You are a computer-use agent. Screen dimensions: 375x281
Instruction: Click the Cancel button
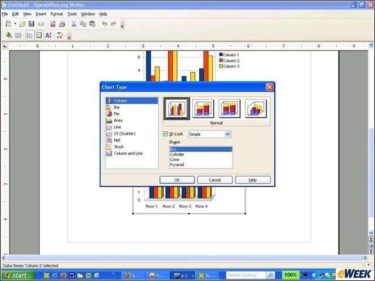point(215,180)
